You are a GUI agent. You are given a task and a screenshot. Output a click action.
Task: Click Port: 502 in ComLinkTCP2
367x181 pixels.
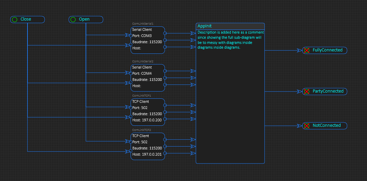point(140,142)
